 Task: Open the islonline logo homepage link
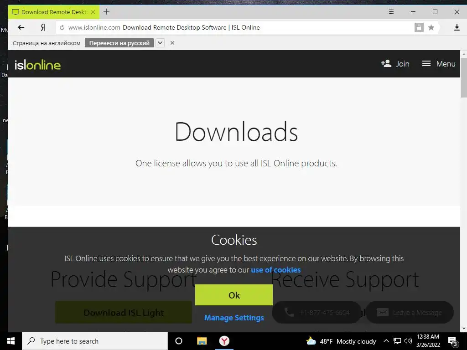tap(37, 65)
